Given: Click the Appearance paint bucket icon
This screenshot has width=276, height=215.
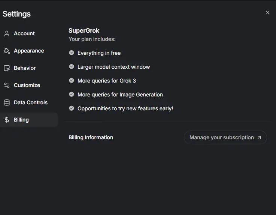Looking at the screenshot, I should 7,51.
